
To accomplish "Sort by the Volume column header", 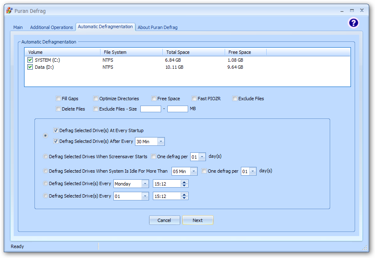I will click(x=62, y=52).
